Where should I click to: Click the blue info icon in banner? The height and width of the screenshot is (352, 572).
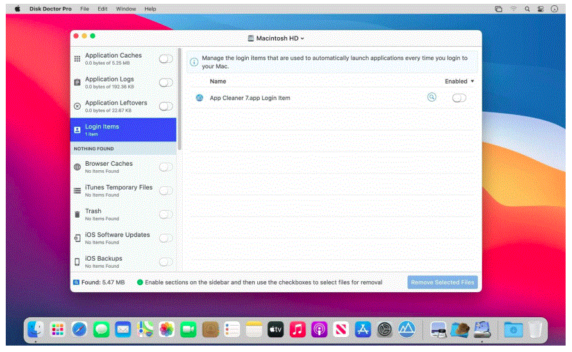(194, 62)
